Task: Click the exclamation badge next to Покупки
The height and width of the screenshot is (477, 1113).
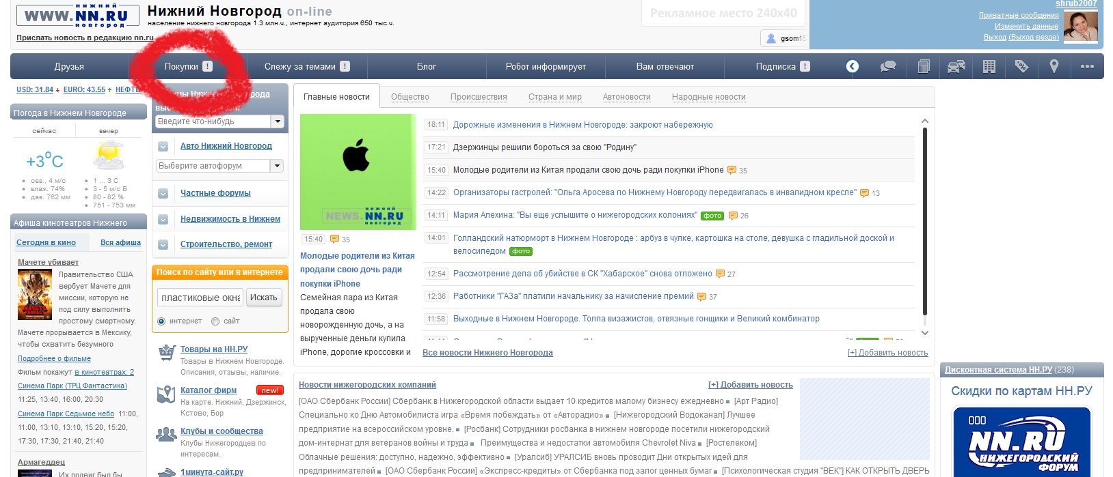Action: click(x=207, y=66)
